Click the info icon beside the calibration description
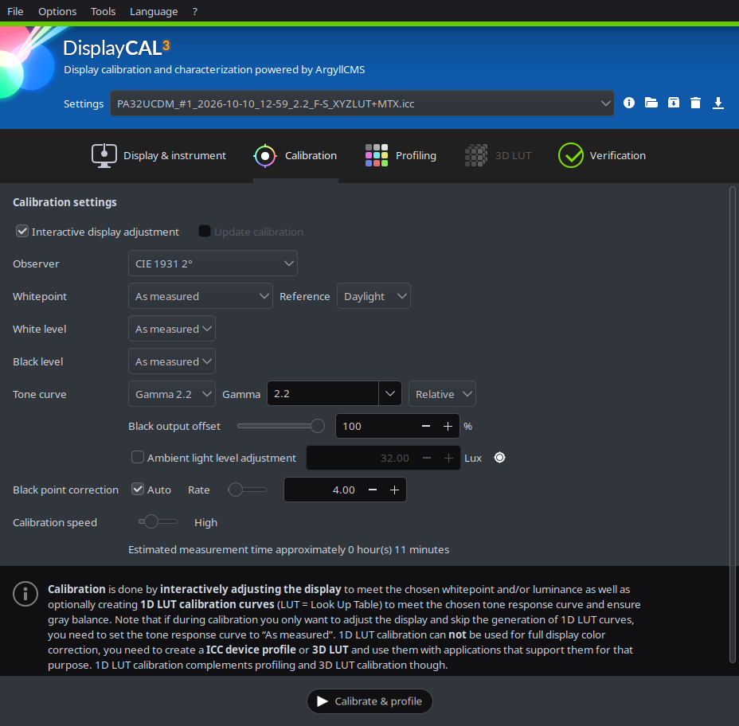This screenshot has width=739, height=726. (x=25, y=594)
